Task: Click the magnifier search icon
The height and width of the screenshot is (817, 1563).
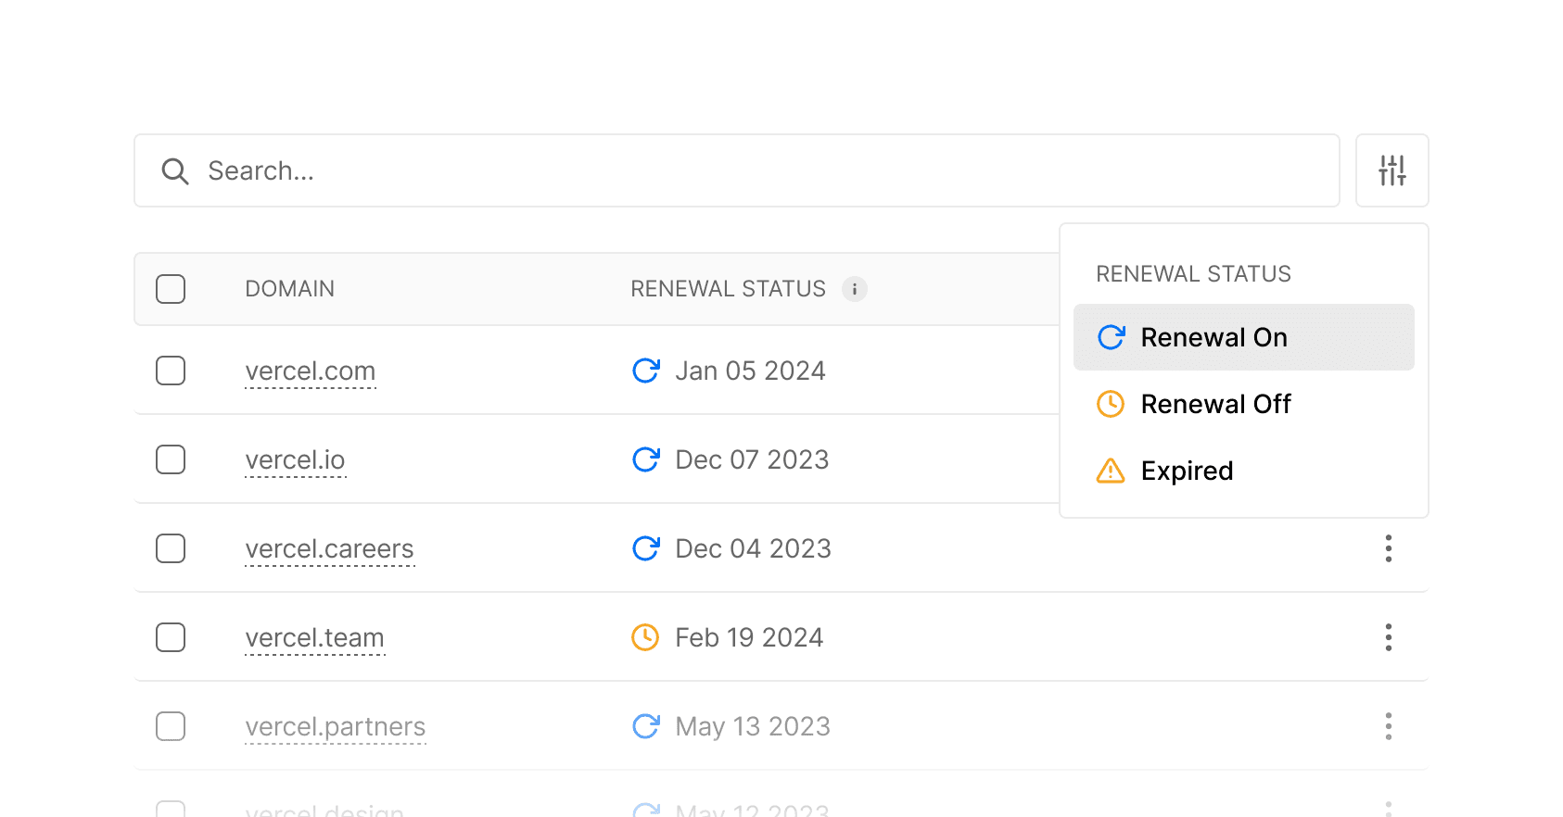Action: 174,171
